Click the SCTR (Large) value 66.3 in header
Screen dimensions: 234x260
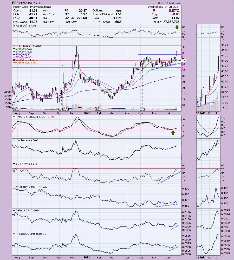pyautogui.click(x=118, y=22)
